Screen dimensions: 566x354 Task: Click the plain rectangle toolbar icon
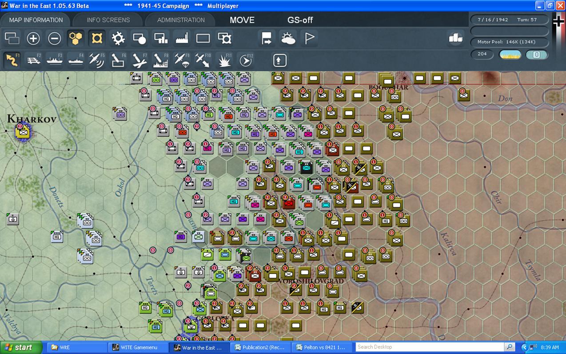203,38
